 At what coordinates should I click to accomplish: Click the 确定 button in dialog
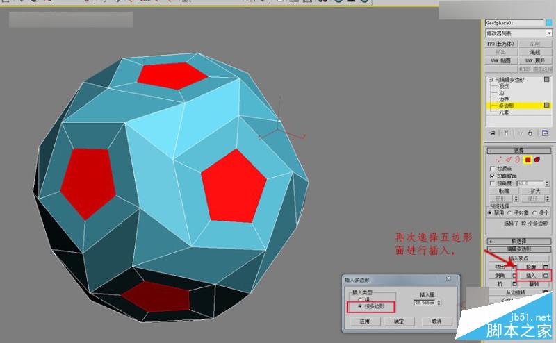tap(399, 321)
